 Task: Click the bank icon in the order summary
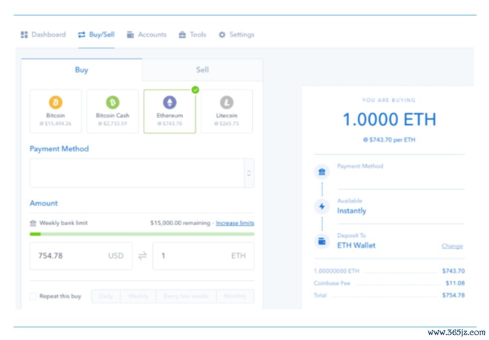click(x=322, y=171)
